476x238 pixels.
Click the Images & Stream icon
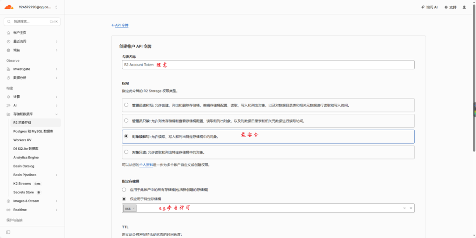point(8,201)
